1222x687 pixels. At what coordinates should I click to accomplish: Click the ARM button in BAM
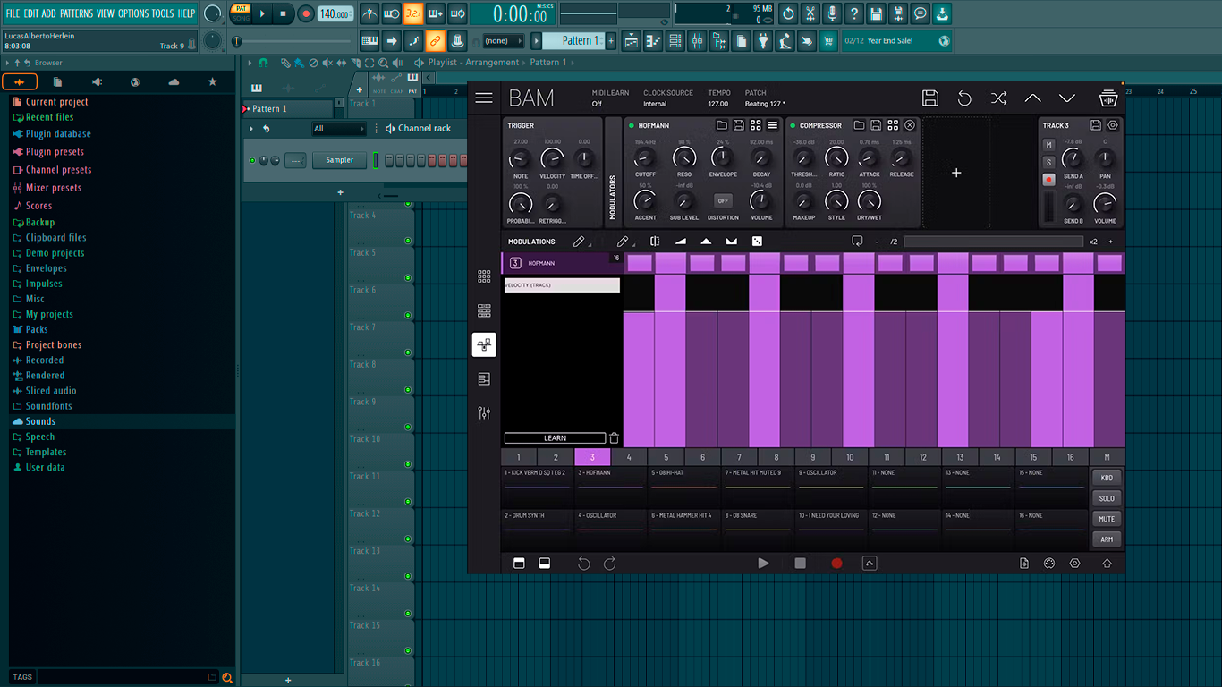pos(1107,539)
